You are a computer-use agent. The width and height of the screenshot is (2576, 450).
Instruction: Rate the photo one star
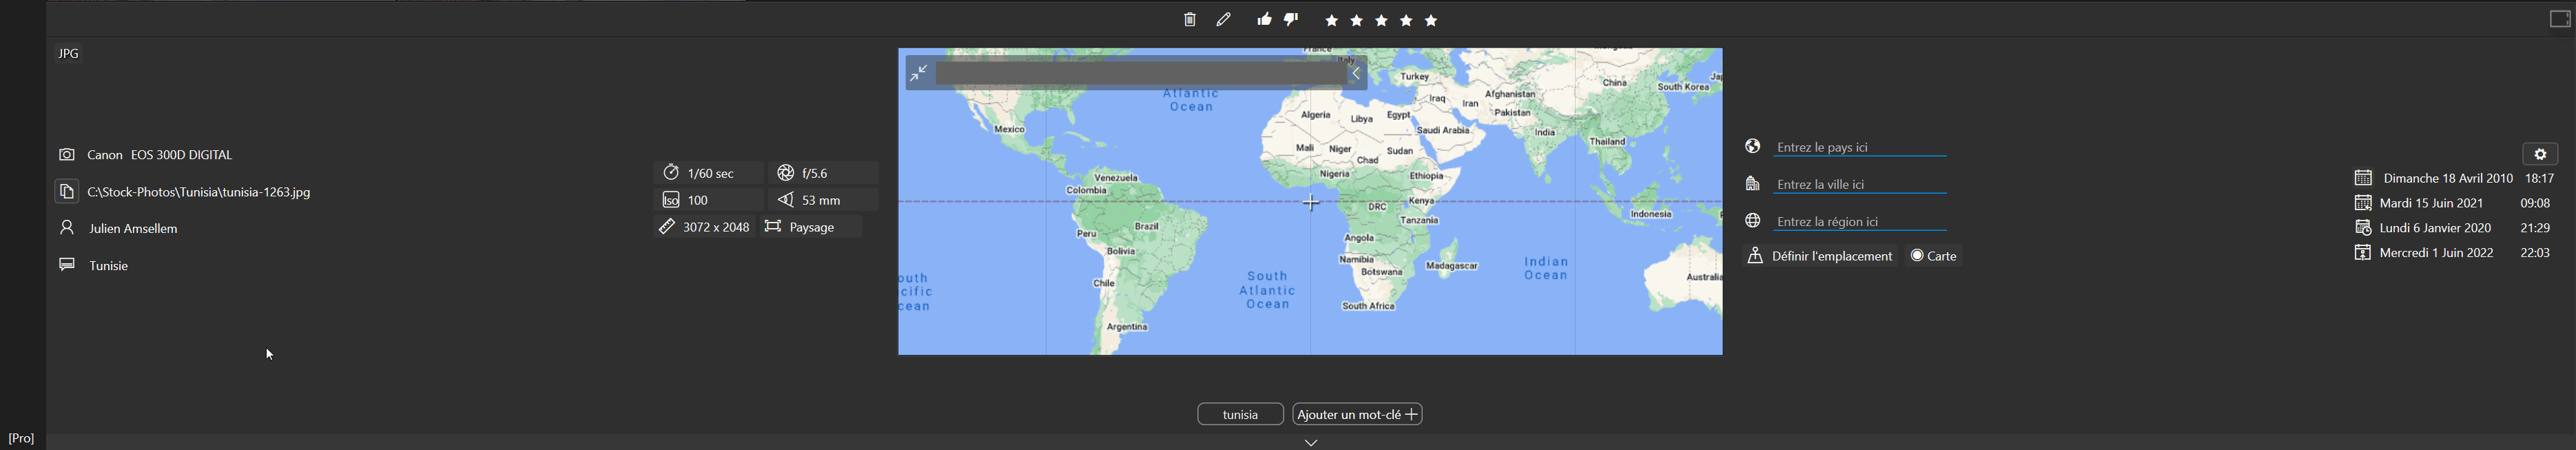click(x=1332, y=21)
